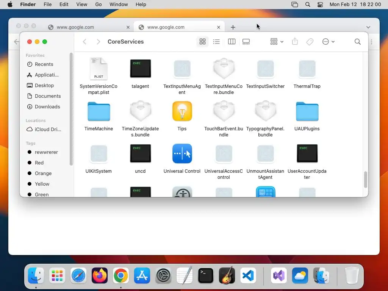Open Control Center in menu bar
The width and height of the screenshot is (388, 291).
[x=320, y=5]
